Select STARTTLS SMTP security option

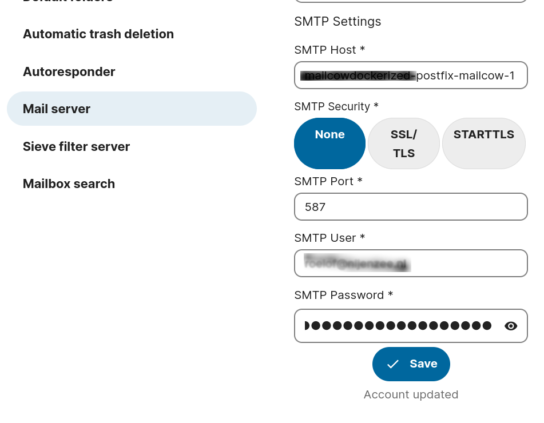[483, 143]
